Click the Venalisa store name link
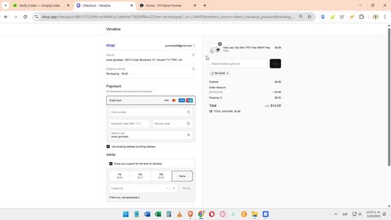The image size is (391, 220). (x=113, y=29)
